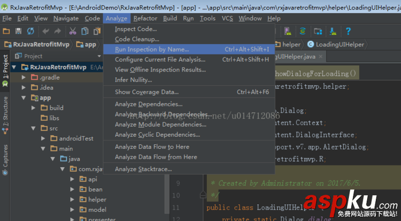Expand the androidTest folder arrow
Image resolution: width=401 pixels, height=221 pixels.
pyautogui.click(x=43, y=139)
